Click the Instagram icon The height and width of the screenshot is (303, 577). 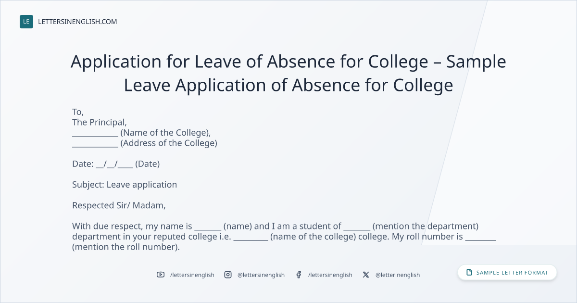[228, 275]
